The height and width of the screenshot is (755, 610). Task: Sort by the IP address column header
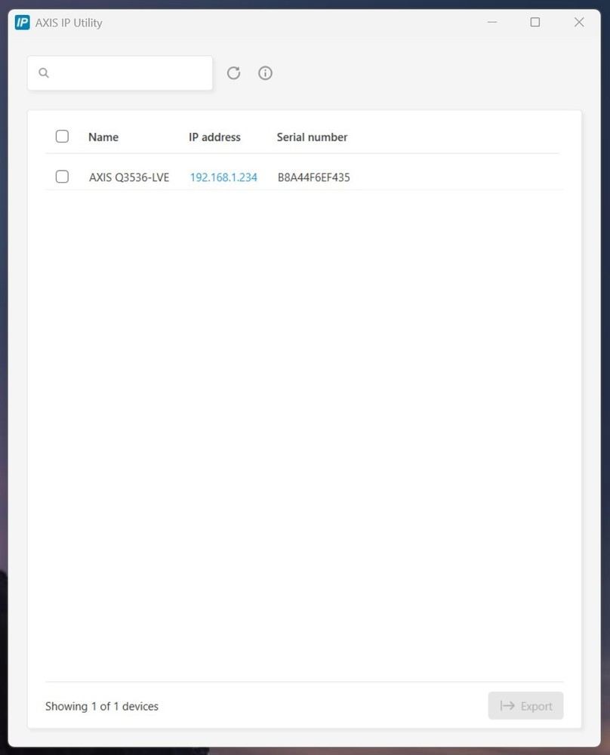pyautogui.click(x=214, y=137)
